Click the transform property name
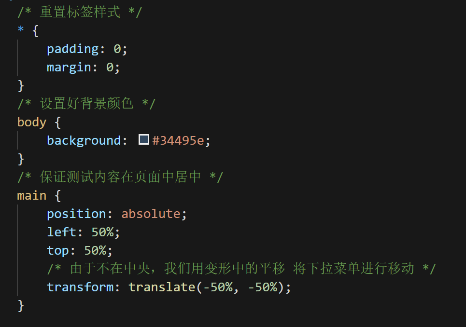466x327 pixels. click(80, 287)
